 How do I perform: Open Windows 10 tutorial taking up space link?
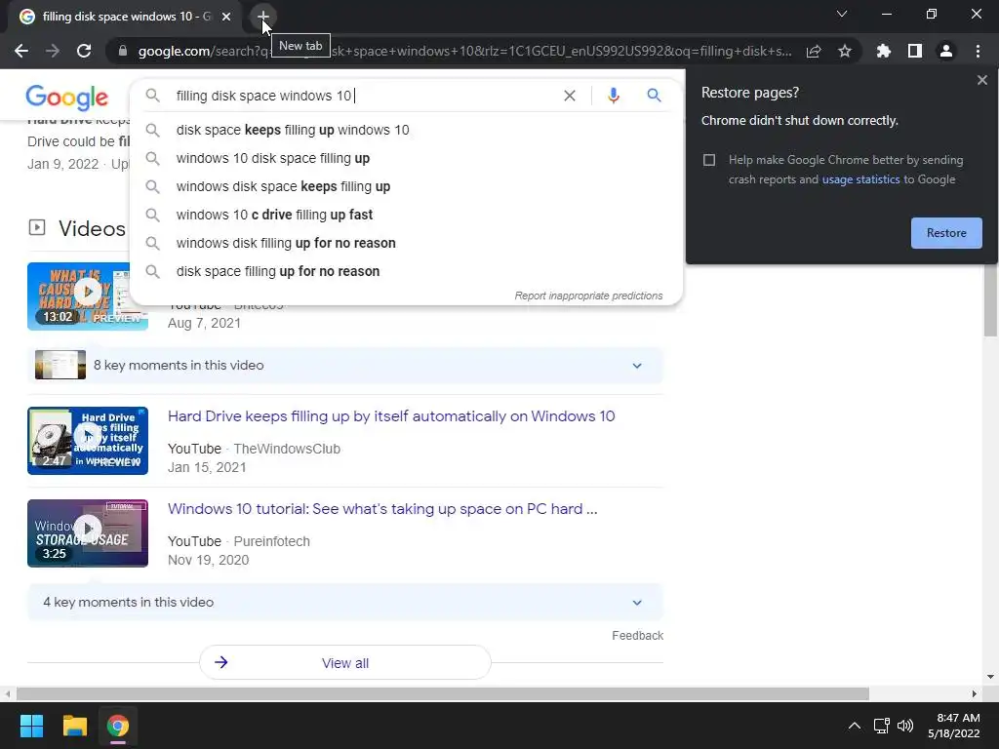(x=382, y=509)
